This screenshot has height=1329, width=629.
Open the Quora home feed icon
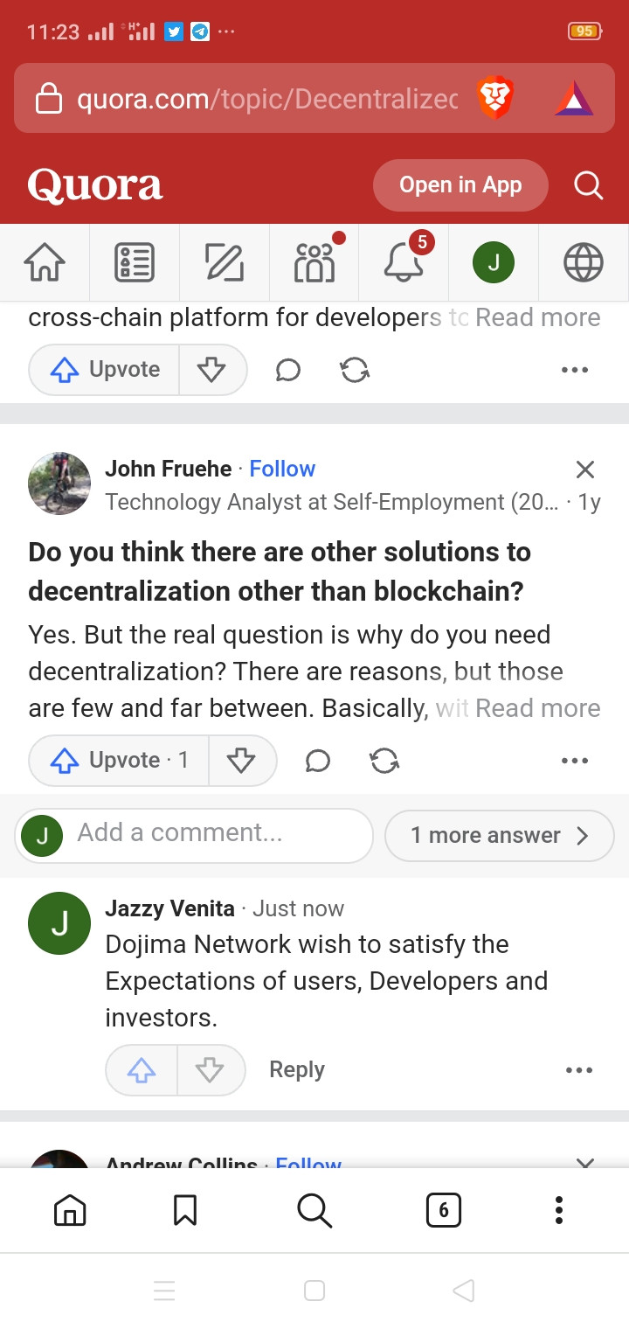click(x=45, y=262)
